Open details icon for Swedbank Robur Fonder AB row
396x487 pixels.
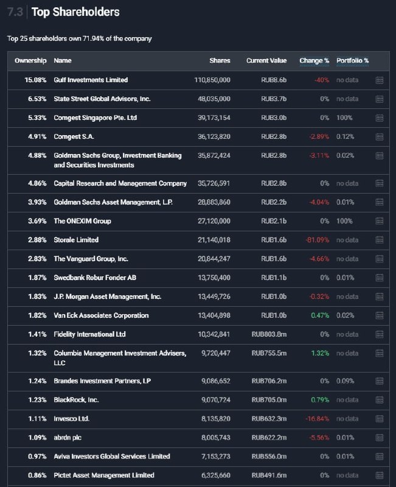tap(379, 278)
